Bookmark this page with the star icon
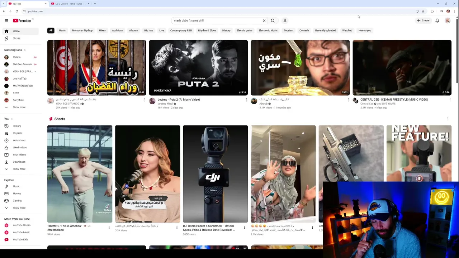The image size is (459, 258). coord(423,11)
